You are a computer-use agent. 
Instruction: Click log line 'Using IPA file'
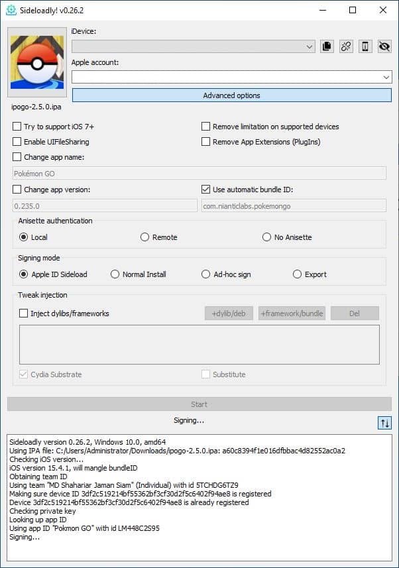coord(177,451)
